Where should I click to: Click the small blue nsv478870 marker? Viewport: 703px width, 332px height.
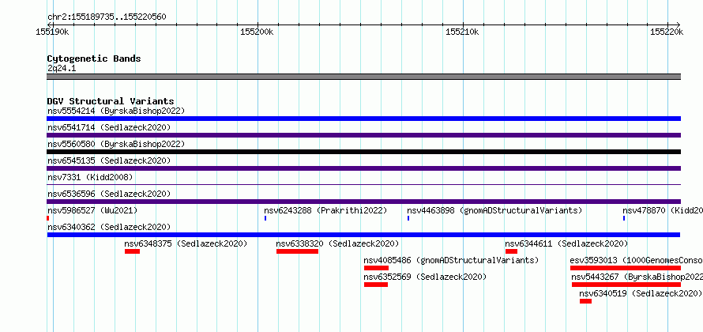coord(624,218)
